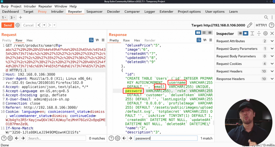Screen dimensions: 275x147
Task: Open response search settings gear
Action: (118, 138)
